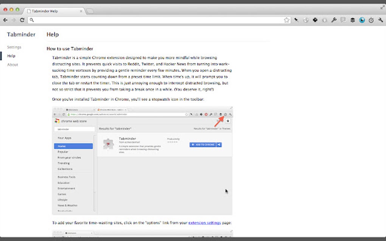Open the Tabminder stopwatch icon in the toolbar
The image size is (386, 241).
pyautogui.click(x=370, y=20)
